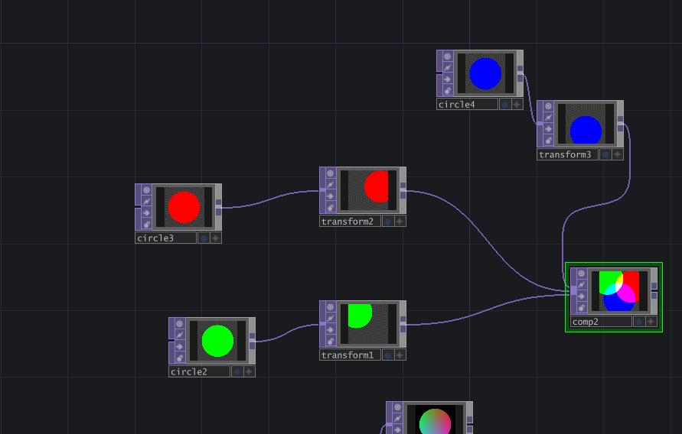
Task: Select the transform1 name label
Action: click(x=350, y=355)
